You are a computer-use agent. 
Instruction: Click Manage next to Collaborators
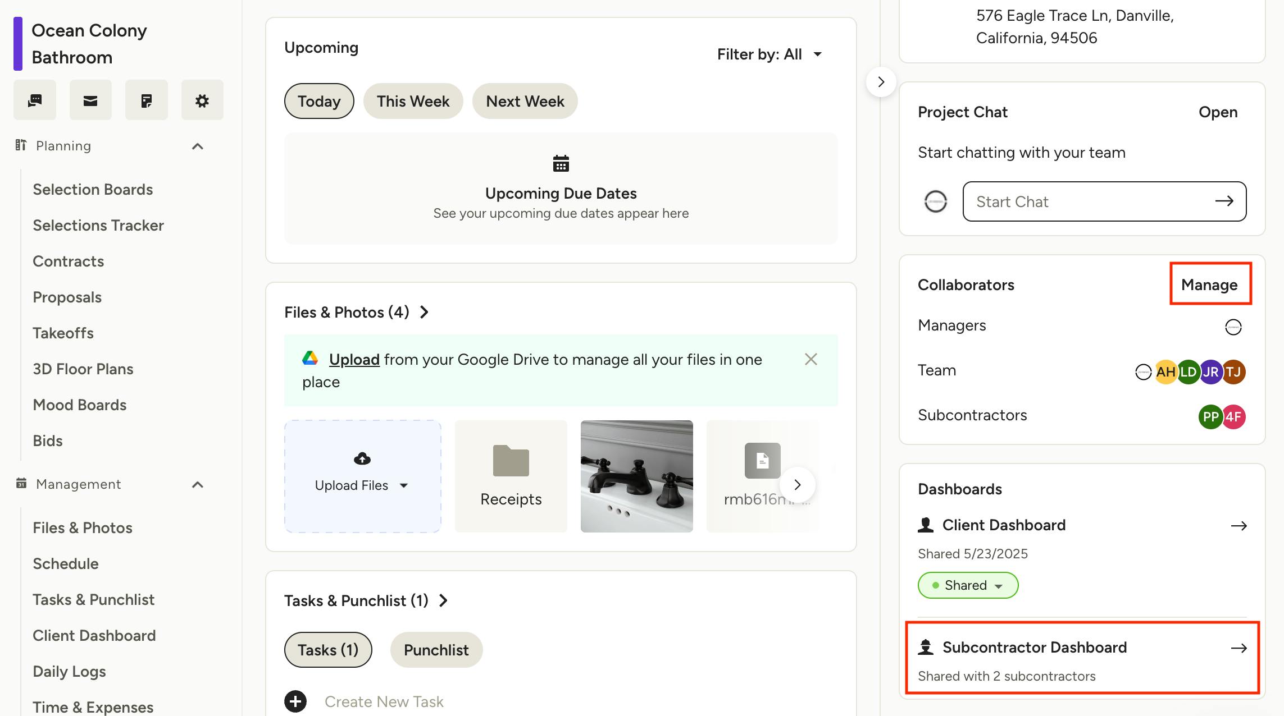coord(1209,284)
